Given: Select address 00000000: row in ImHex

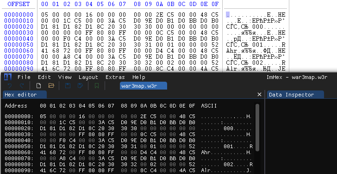Looking at the screenshot, I should (x=19, y=117).
